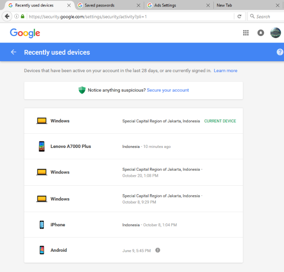Image resolution: width=284 pixels, height=272 pixels.
Task: Click the Google logo
Action: (25, 33)
